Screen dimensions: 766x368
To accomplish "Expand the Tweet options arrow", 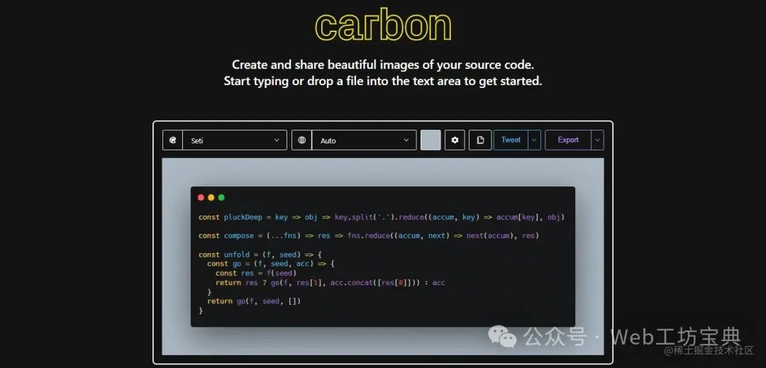I will 535,140.
